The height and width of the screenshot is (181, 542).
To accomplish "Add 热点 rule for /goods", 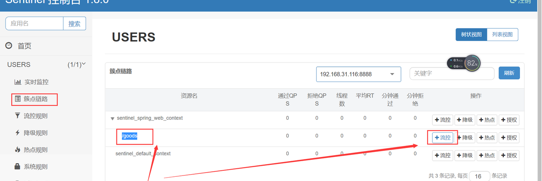I will [x=487, y=137].
